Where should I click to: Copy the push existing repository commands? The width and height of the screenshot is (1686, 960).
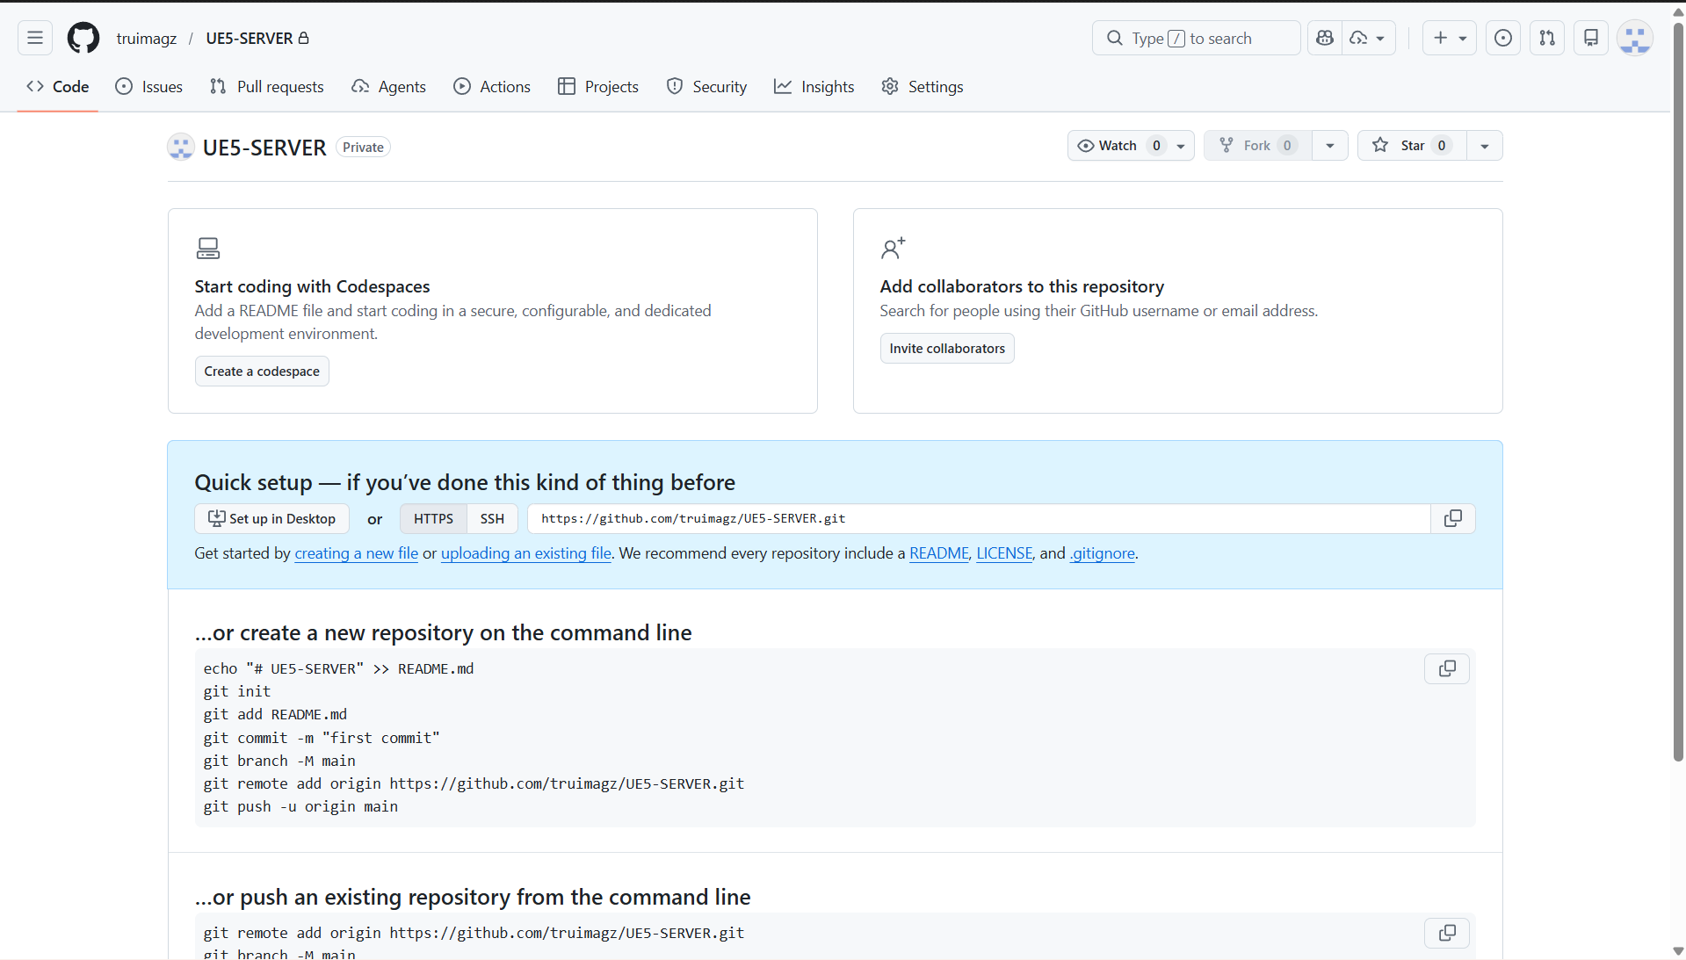pyautogui.click(x=1447, y=933)
